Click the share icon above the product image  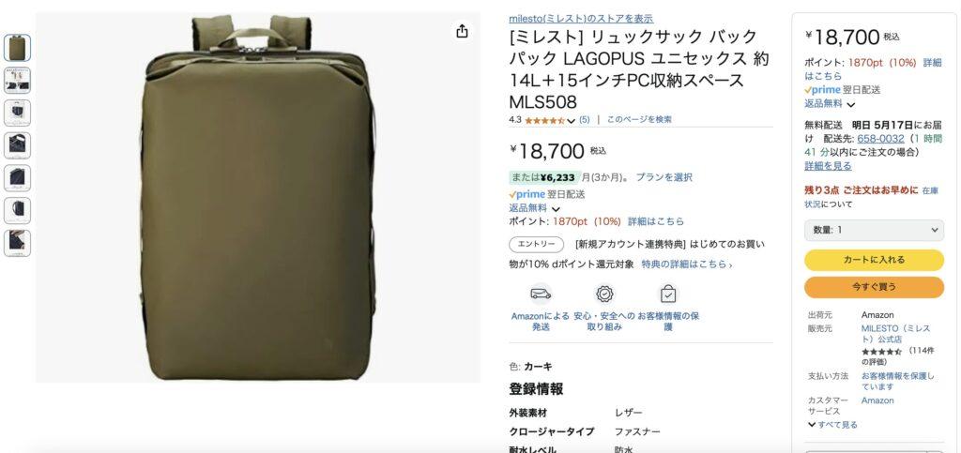(462, 31)
